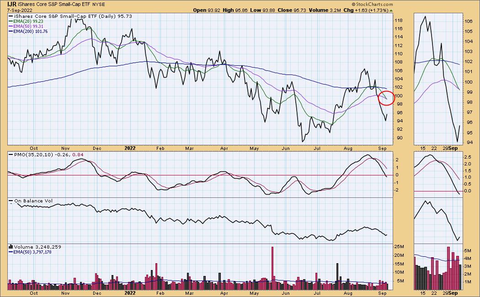The width and height of the screenshot is (480, 297).
Task: Select the 20M volume axis label
Action: [x=400, y=255]
